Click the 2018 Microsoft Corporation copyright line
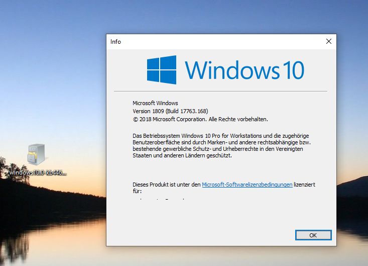Viewport: 368px width, 266px height. [200, 119]
